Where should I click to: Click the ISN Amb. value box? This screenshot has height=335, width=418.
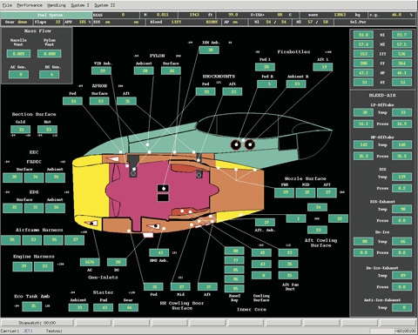click(x=209, y=50)
